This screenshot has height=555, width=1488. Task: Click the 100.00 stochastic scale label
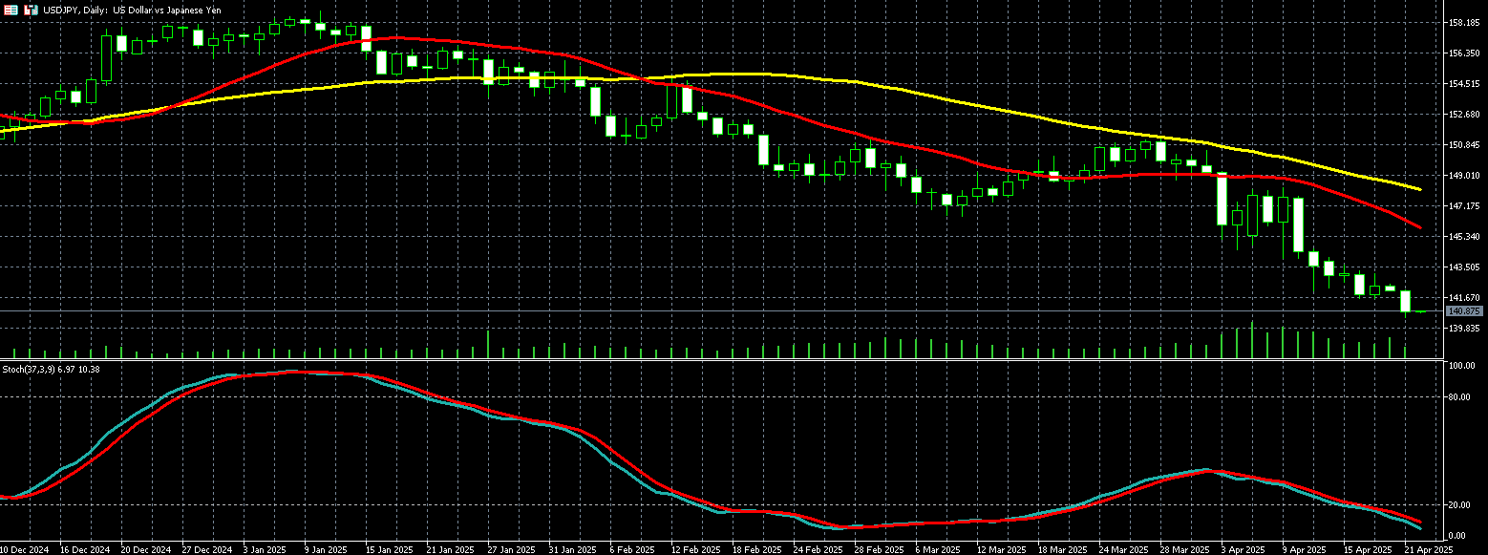click(1462, 366)
